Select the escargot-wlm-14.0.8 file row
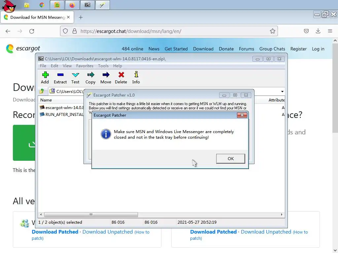 (61, 108)
